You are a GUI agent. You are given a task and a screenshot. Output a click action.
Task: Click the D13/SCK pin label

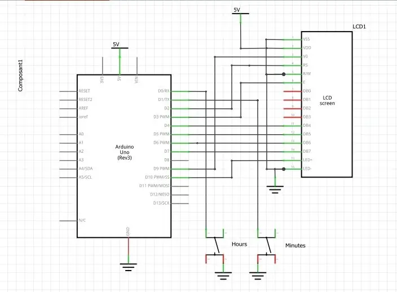pyautogui.click(x=161, y=203)
